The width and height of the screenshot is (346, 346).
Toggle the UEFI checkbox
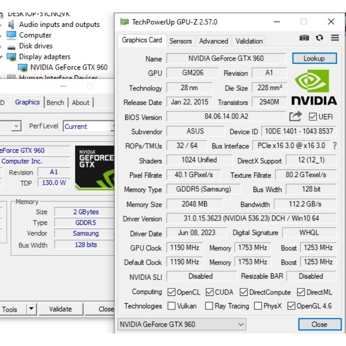coord(313,117)
